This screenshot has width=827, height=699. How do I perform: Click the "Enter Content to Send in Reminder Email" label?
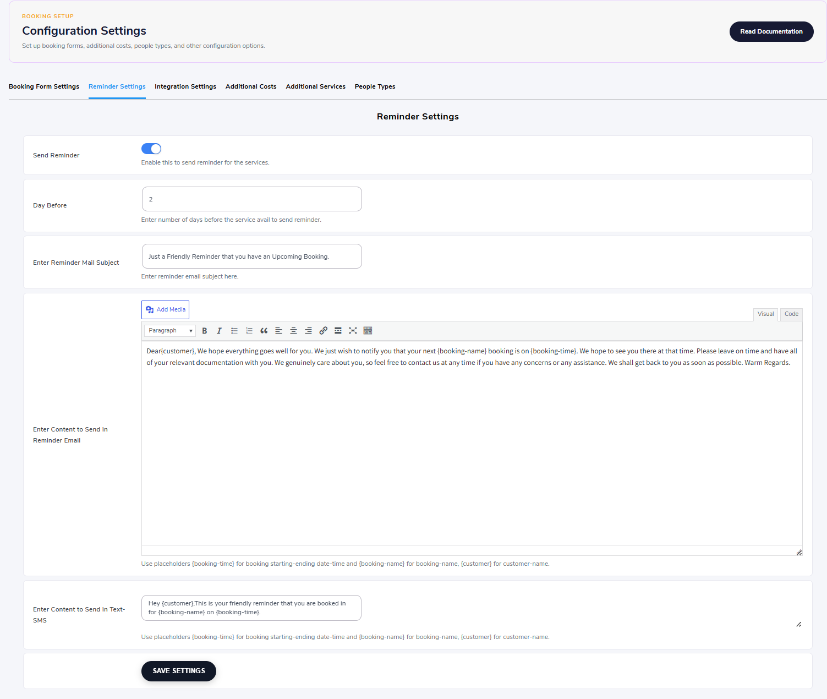[x=70, y=435]
